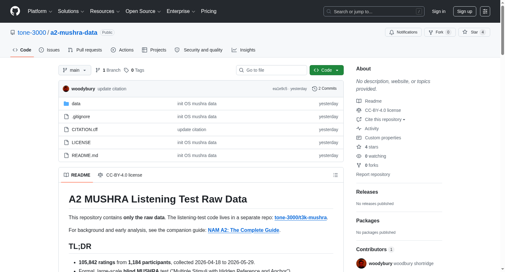This screenshot has height=272, width=505.
Task: Click the Sign up button
Action: pyautogui.click(x=465, y=11)
